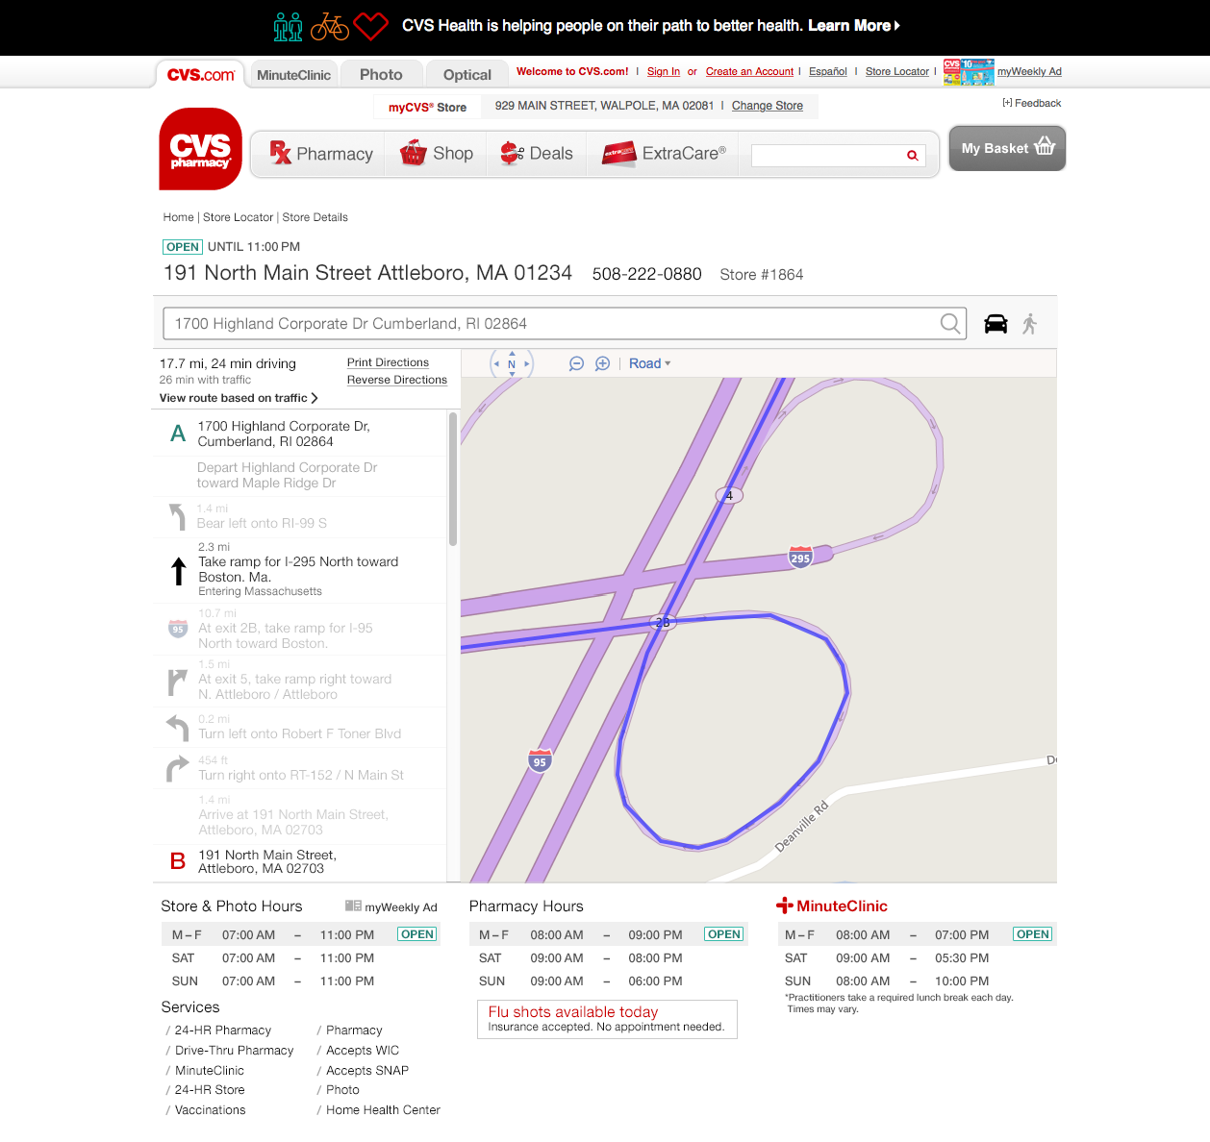The height and width of the screenshot is (1142, 1210).
Task: Select step Bear left onto RI-99 S
Action: pos(300,516)
